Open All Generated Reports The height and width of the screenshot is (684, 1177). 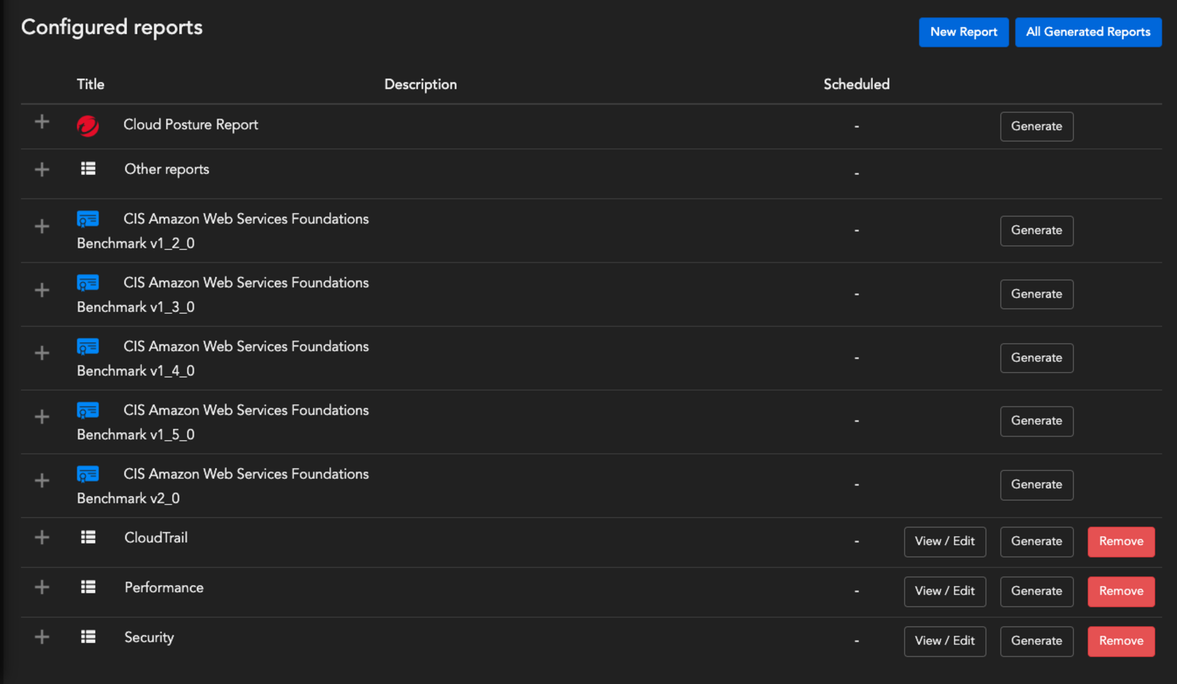pyautogui.click(x=1088, y=32)
